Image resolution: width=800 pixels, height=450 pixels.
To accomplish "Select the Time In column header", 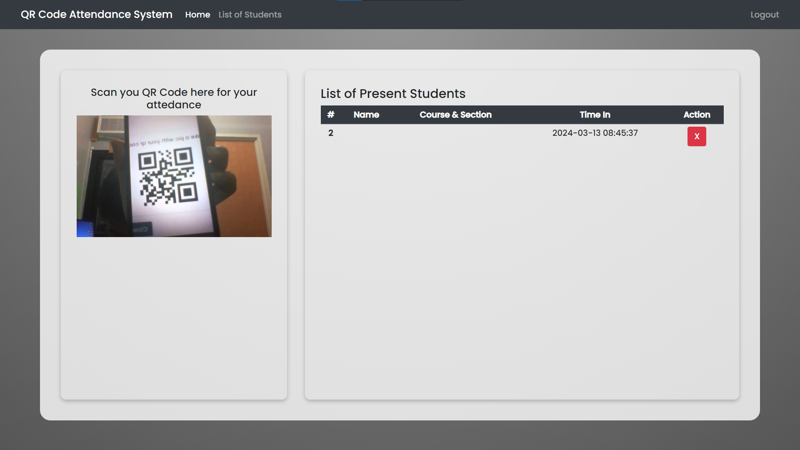I will click(x=595, y=115).
